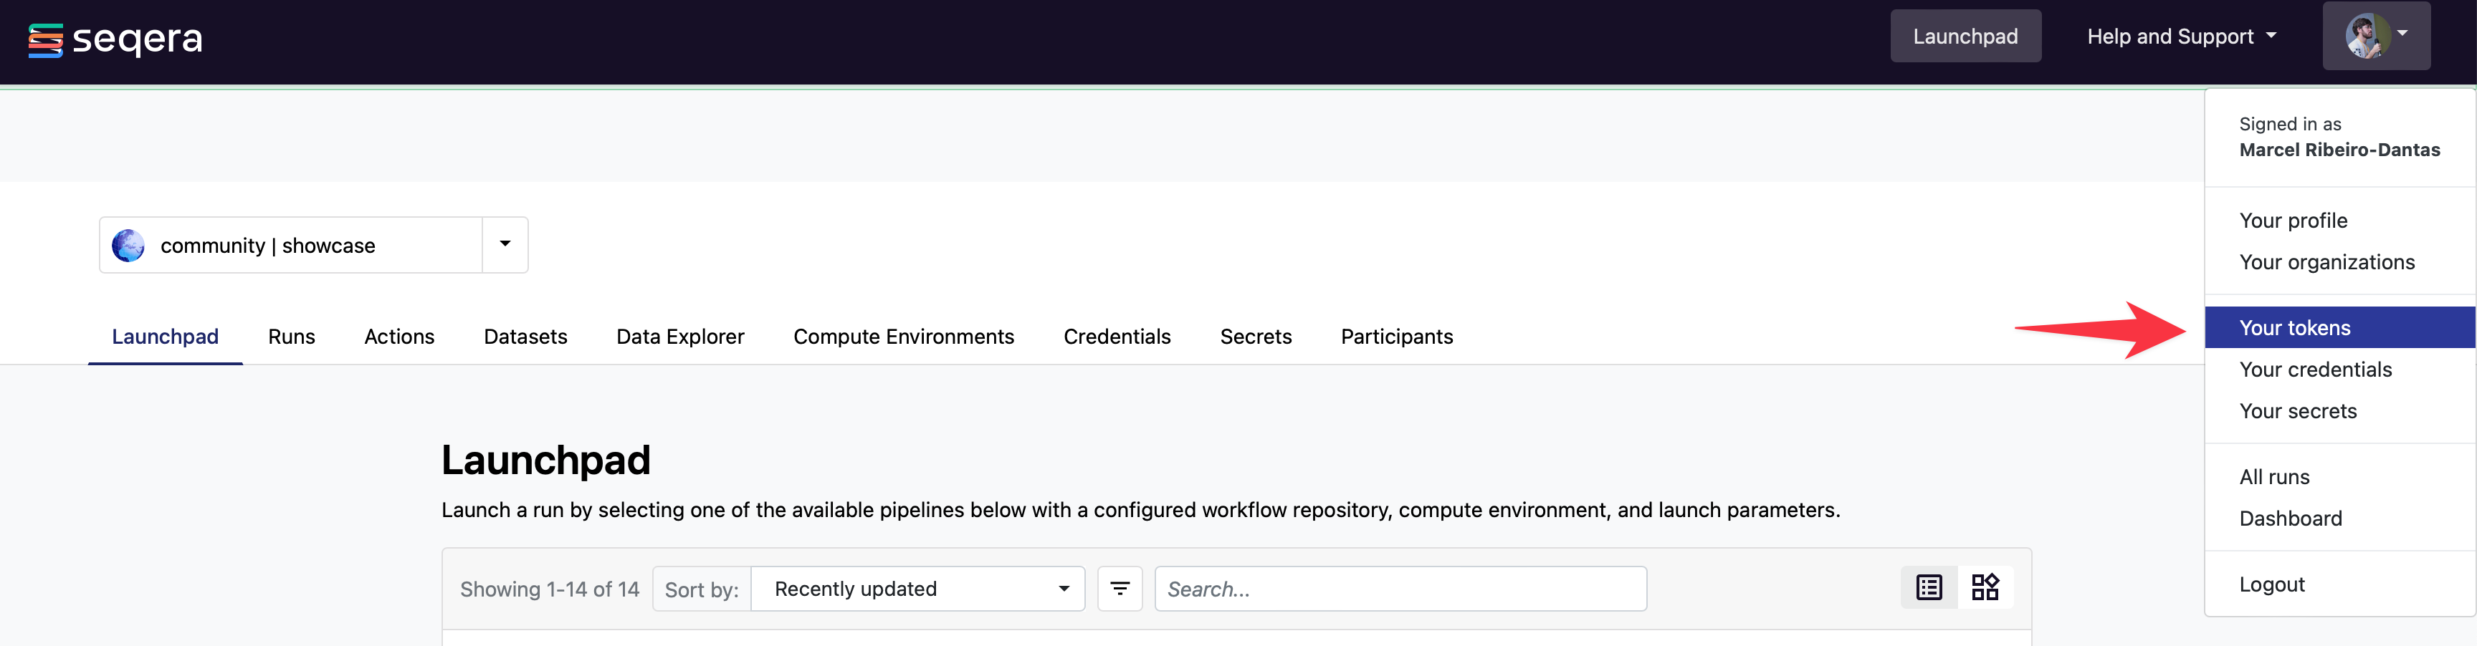Switch pipelines display to grid layout
Screen dimensions: 2477x646
1985,587
